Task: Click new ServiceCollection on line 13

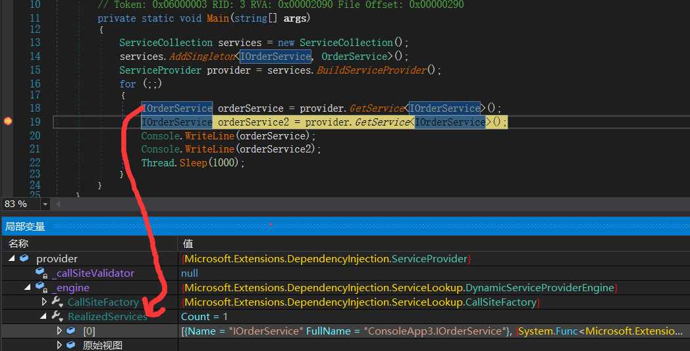Action: click(x=335, y=43)
